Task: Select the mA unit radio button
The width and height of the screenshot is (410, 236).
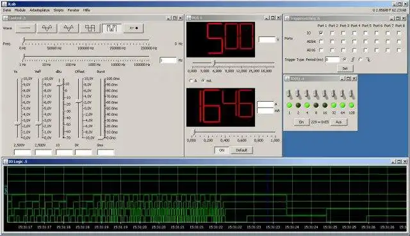Action: 203,81
